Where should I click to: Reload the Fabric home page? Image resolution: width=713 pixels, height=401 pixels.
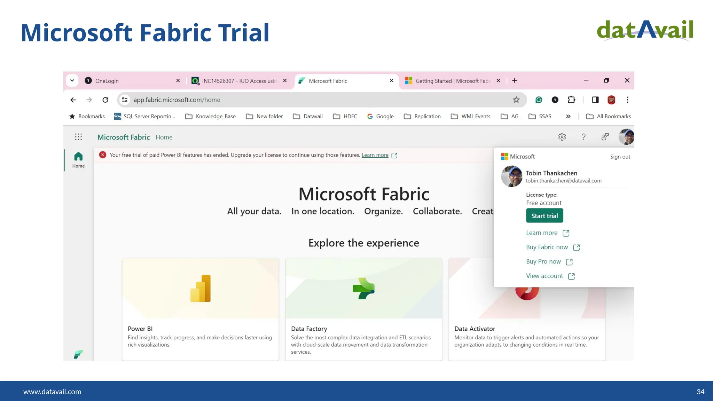point(105,100)
